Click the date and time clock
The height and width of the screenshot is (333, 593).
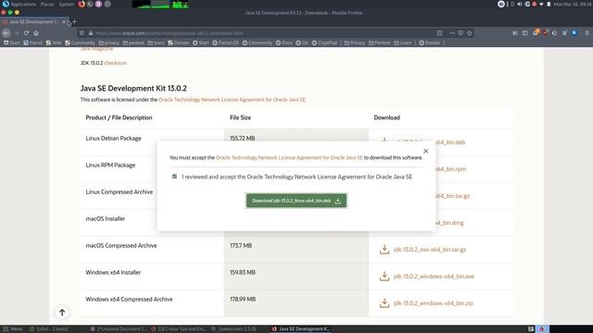[573, 4]
